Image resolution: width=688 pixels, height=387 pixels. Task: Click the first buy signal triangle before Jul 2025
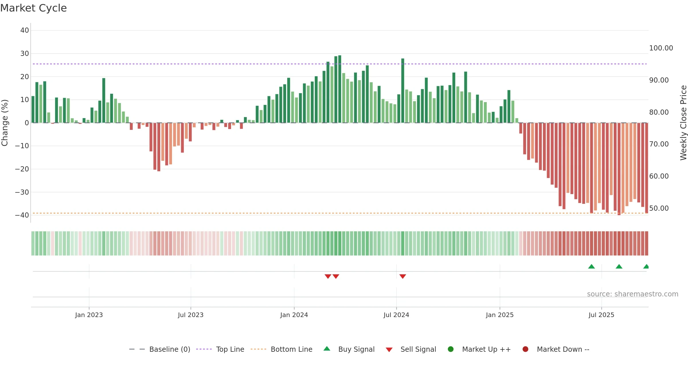(591, 266)
